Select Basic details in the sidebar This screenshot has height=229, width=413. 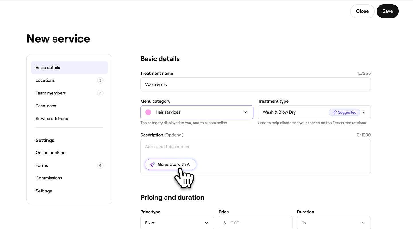[69, 68]
